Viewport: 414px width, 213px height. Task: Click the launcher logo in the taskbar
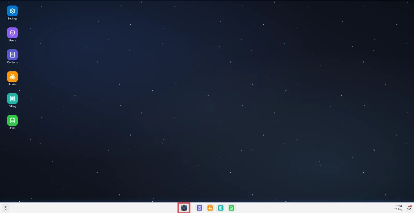(x=184, y=208)
